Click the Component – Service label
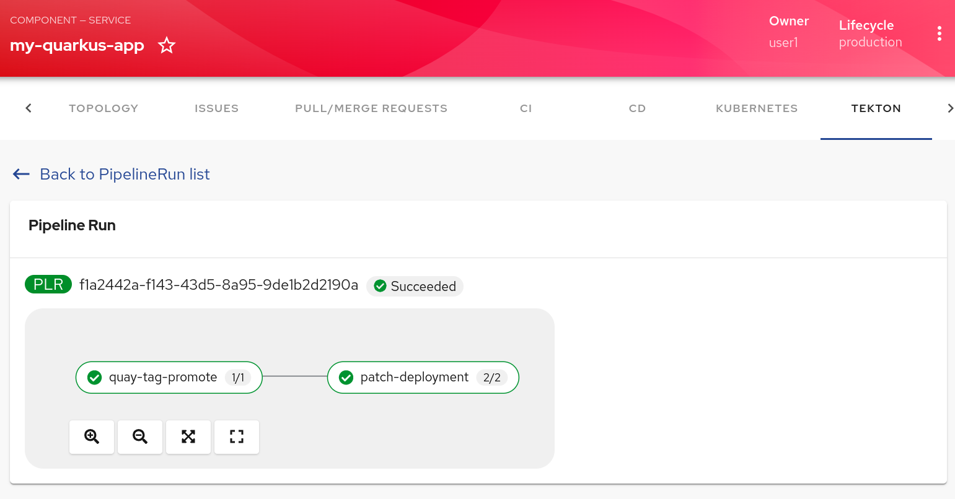955x499 pixels. tap(70, 20)
